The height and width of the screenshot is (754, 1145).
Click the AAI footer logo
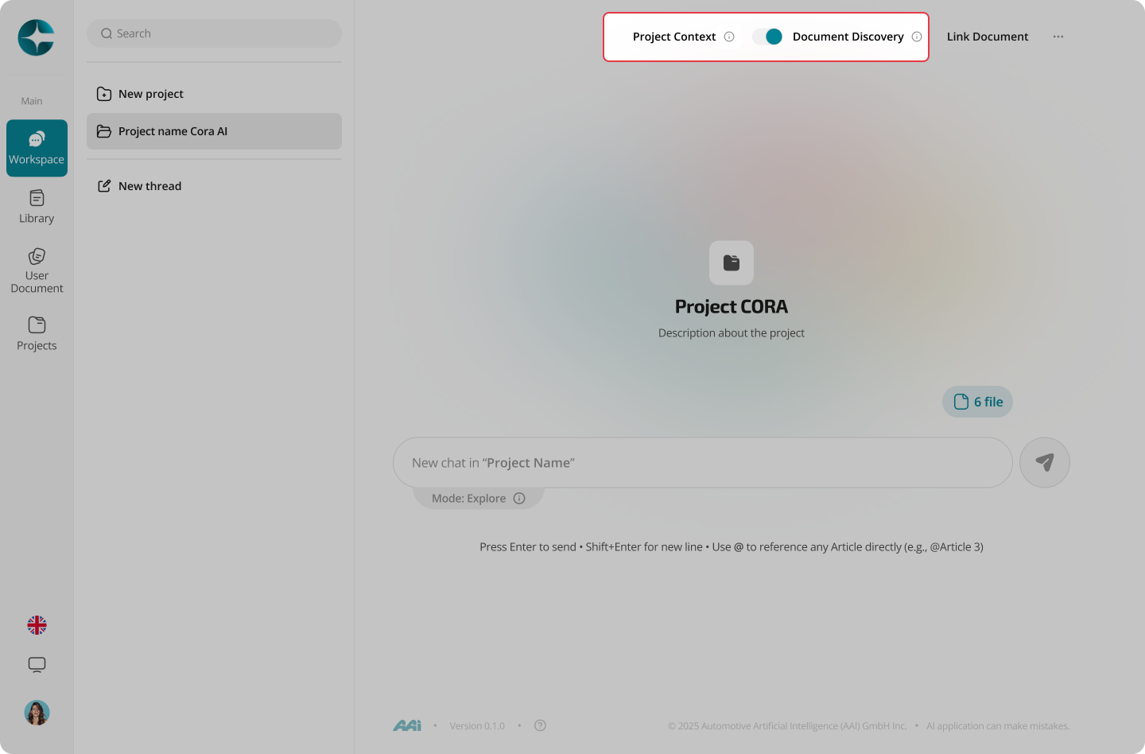point(407,725)
